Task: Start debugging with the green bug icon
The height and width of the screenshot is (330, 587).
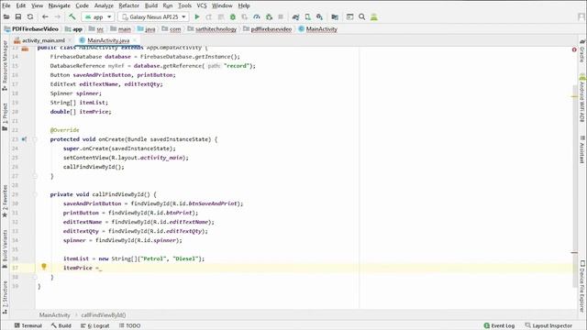Action: click(x=233, y=16)
